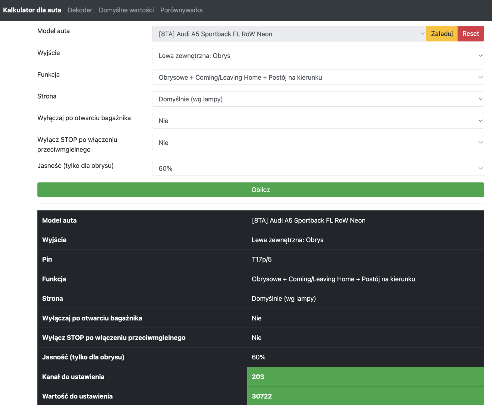This screenshot has height=405, width=492.
Task: Open the Dekoder menu item
Action: tap(80, 10)
